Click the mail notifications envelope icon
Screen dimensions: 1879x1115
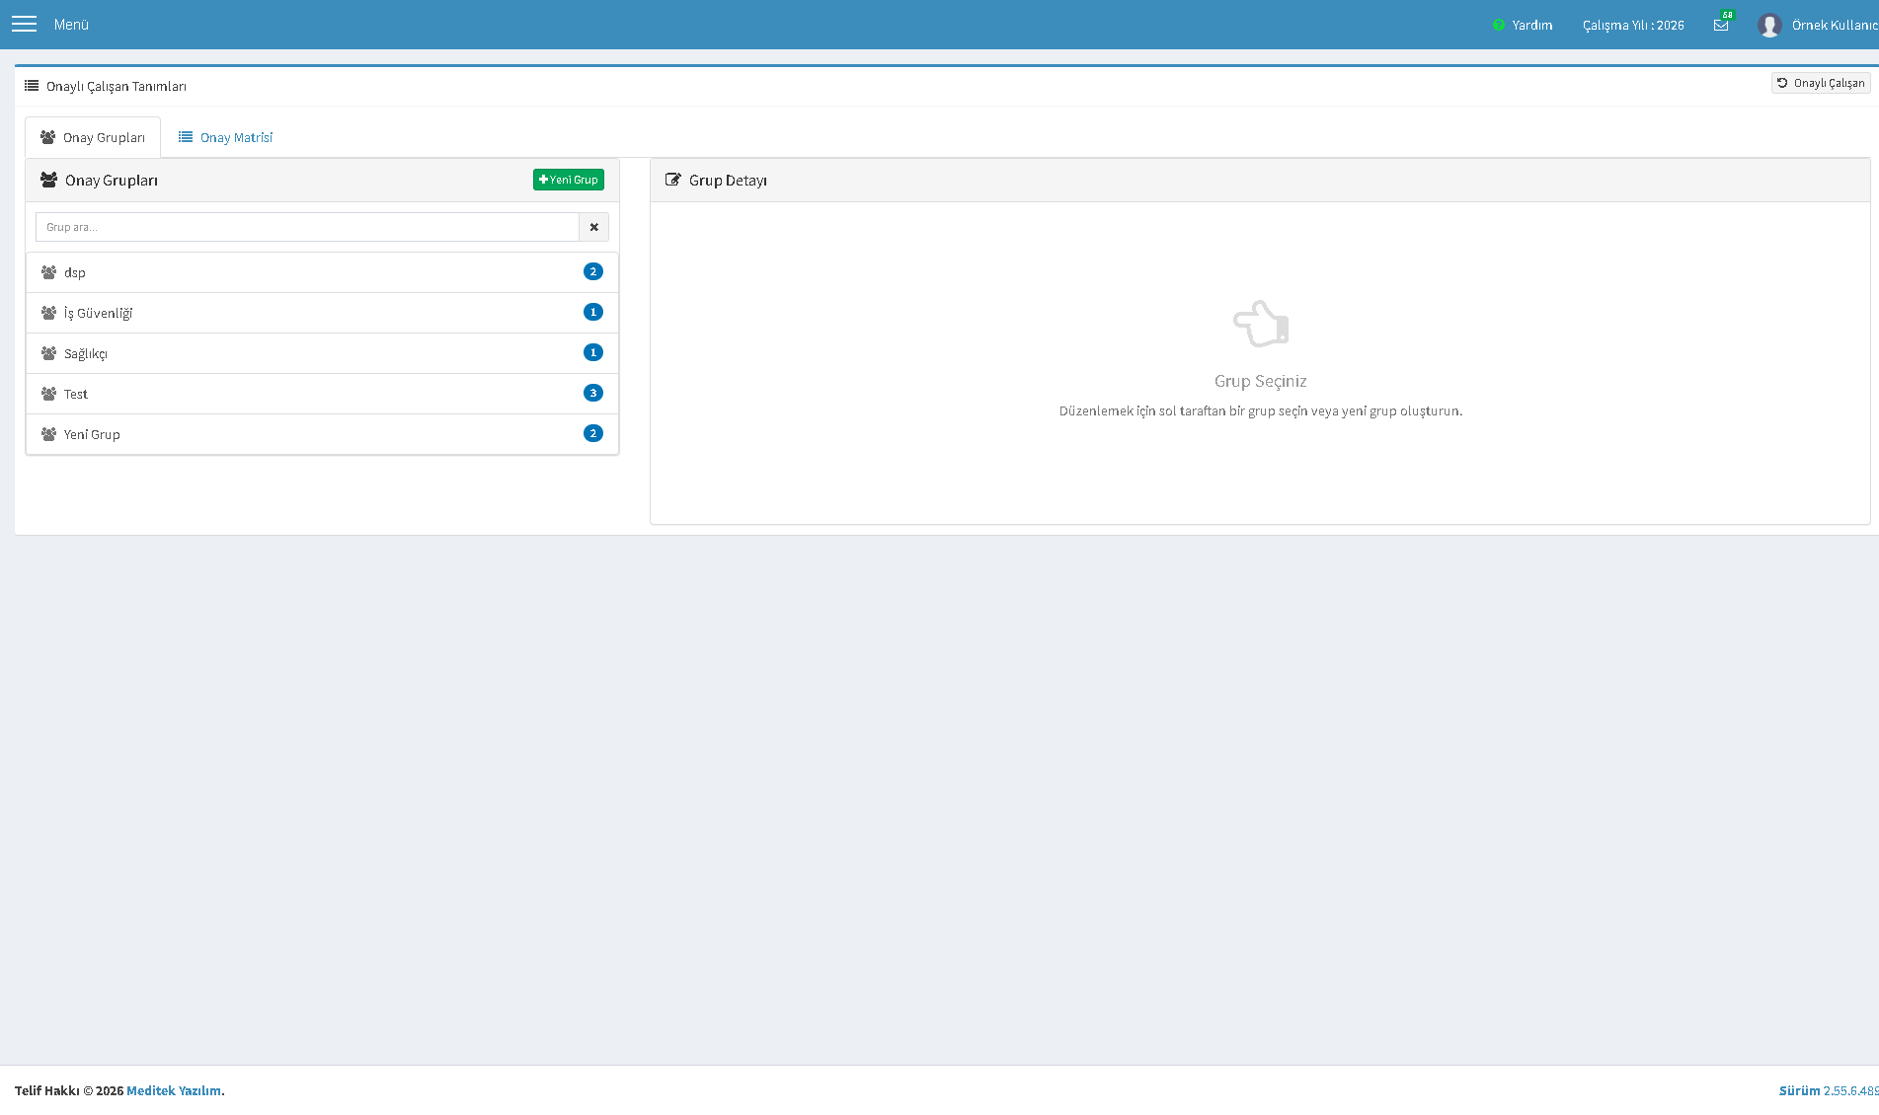1721,26
